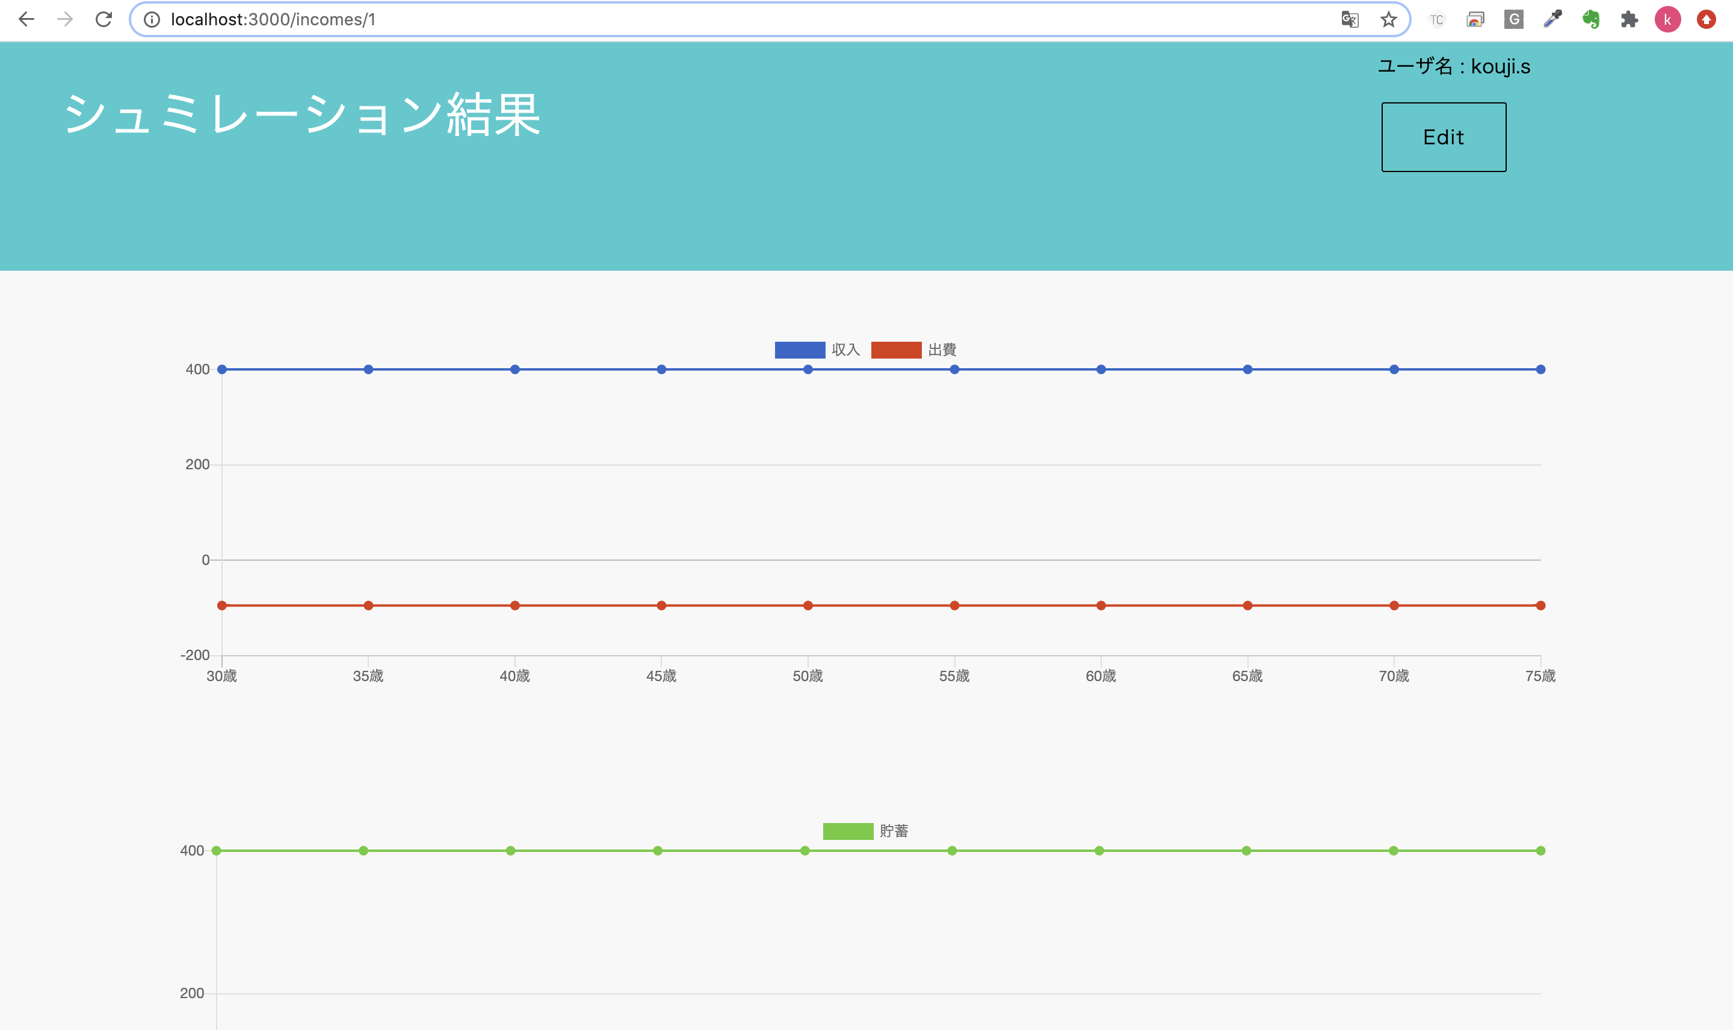Click the leftmost green savings data point
1733x1030 pixels.
click(217, 850)
